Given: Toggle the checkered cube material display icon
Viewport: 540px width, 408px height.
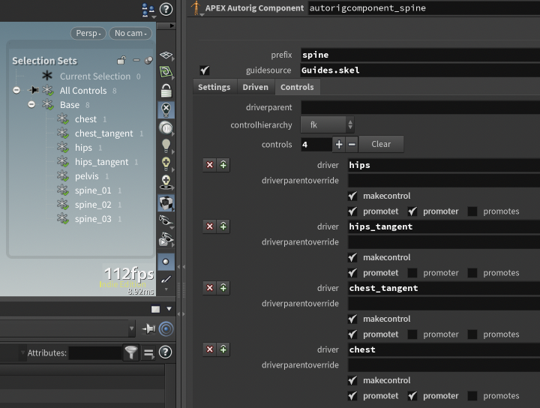Looking at the screenshot, I should (x=166, y=203).
